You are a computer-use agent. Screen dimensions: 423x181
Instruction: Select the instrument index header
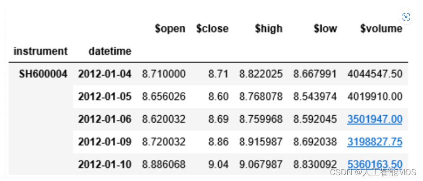click(40, 51)
